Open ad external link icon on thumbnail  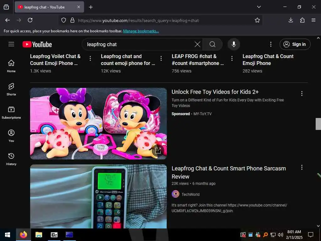pos(158,150)
